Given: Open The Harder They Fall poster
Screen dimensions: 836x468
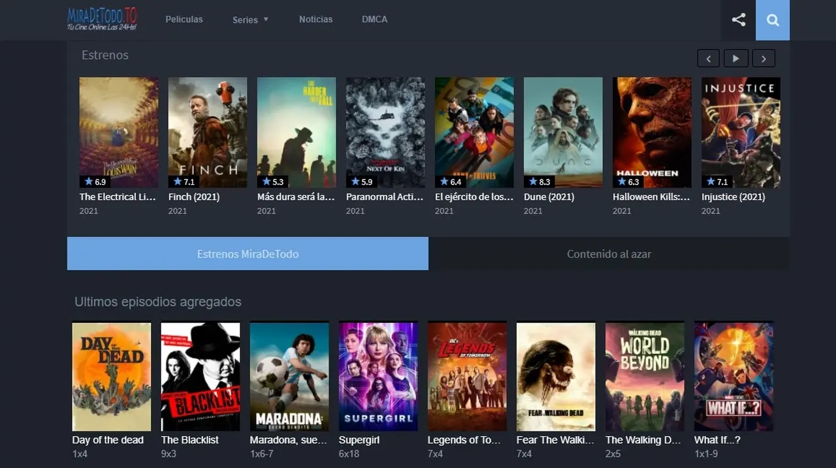Looking at the screenshot, I should click(x=297, y=133).
